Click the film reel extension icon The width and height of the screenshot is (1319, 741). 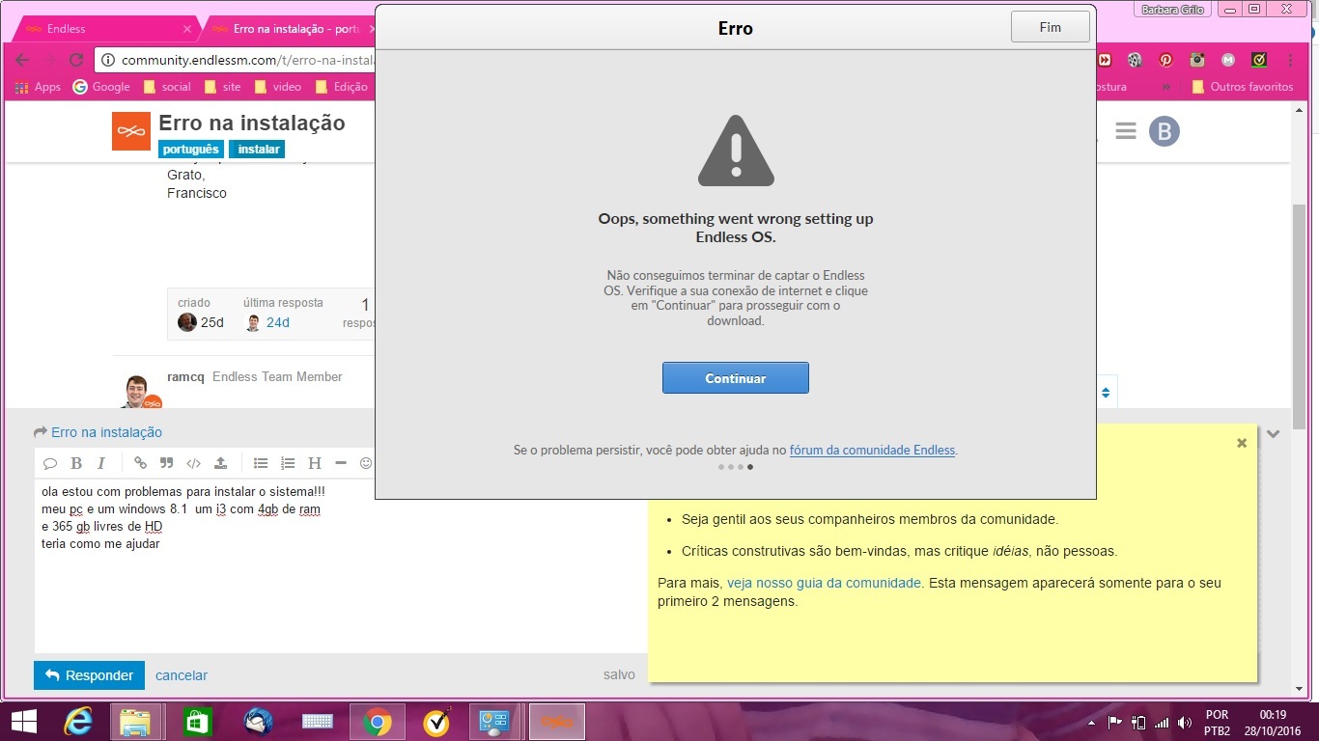pyautogui.click(x=1135, y=60)
